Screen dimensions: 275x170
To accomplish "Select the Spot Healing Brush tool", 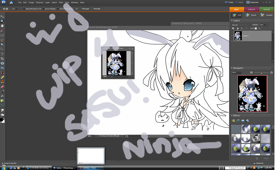I will [x=2, y=77].
